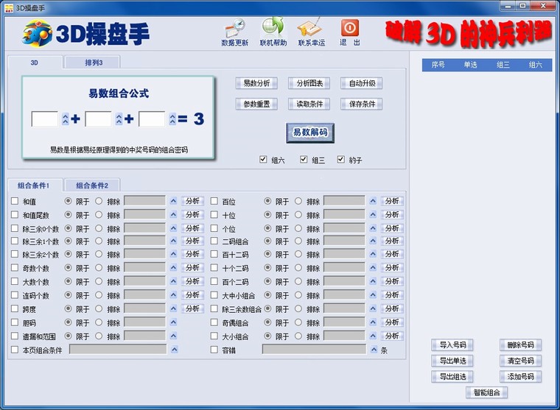Viewport: 560px width, 410px height.
Task: Switch to the 排列3 tab
Action: tap(92, 63)
